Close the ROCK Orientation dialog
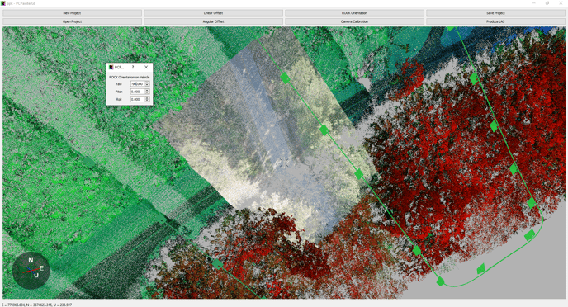This screenshot has width=568, height=307. pyautogui.click(x=146, y=67)
